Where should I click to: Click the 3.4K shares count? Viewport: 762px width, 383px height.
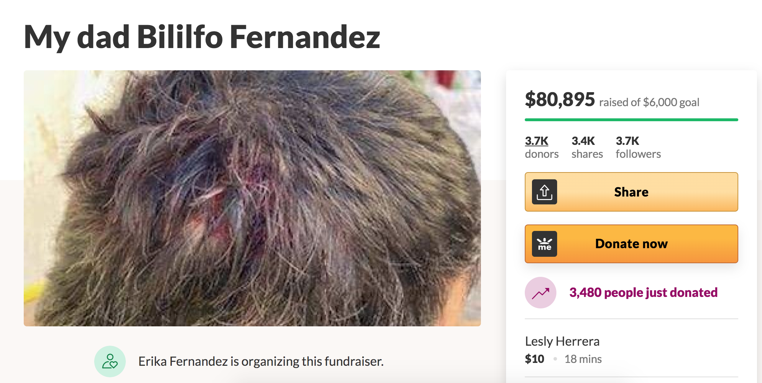(x=583, y=141)
